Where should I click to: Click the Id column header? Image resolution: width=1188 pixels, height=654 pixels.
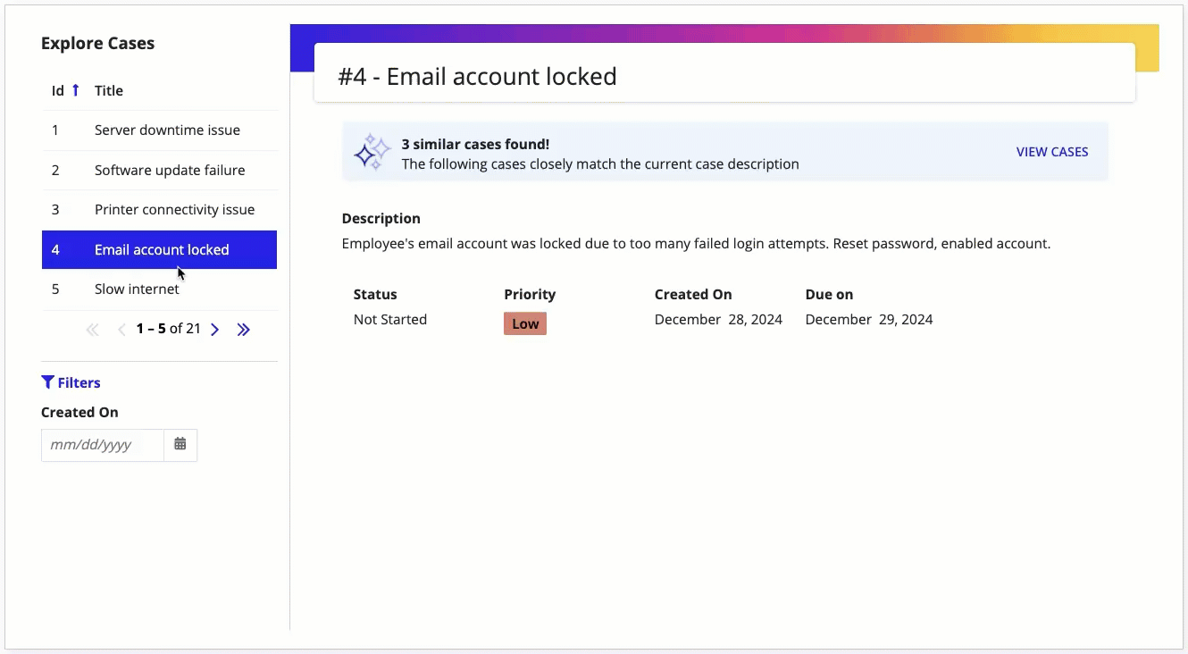click(58, 90)
